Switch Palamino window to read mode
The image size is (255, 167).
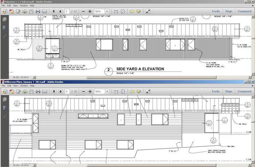(x=148, y=11)
